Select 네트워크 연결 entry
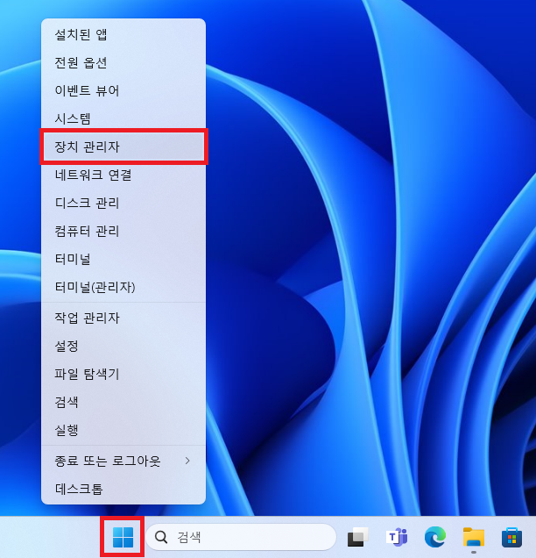The width and height of the screenshot is (536, 558). click(123, 175)
